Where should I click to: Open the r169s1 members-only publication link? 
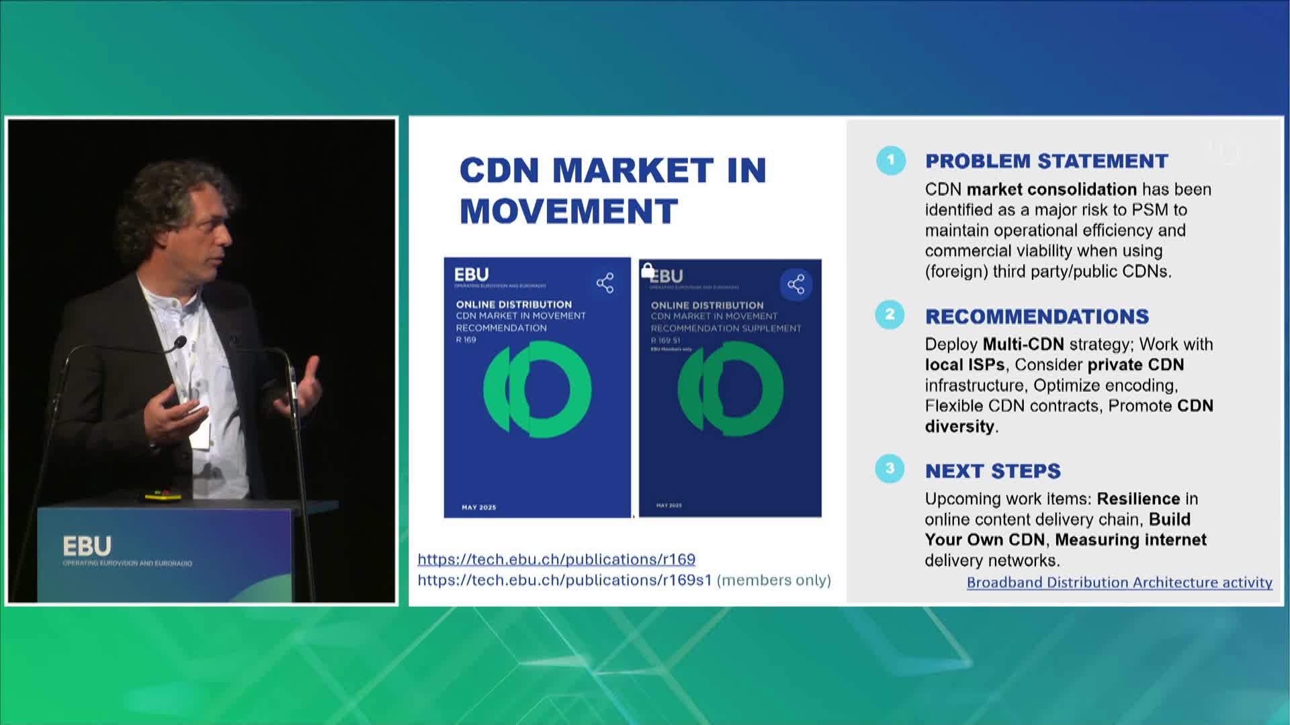point(564,580)
